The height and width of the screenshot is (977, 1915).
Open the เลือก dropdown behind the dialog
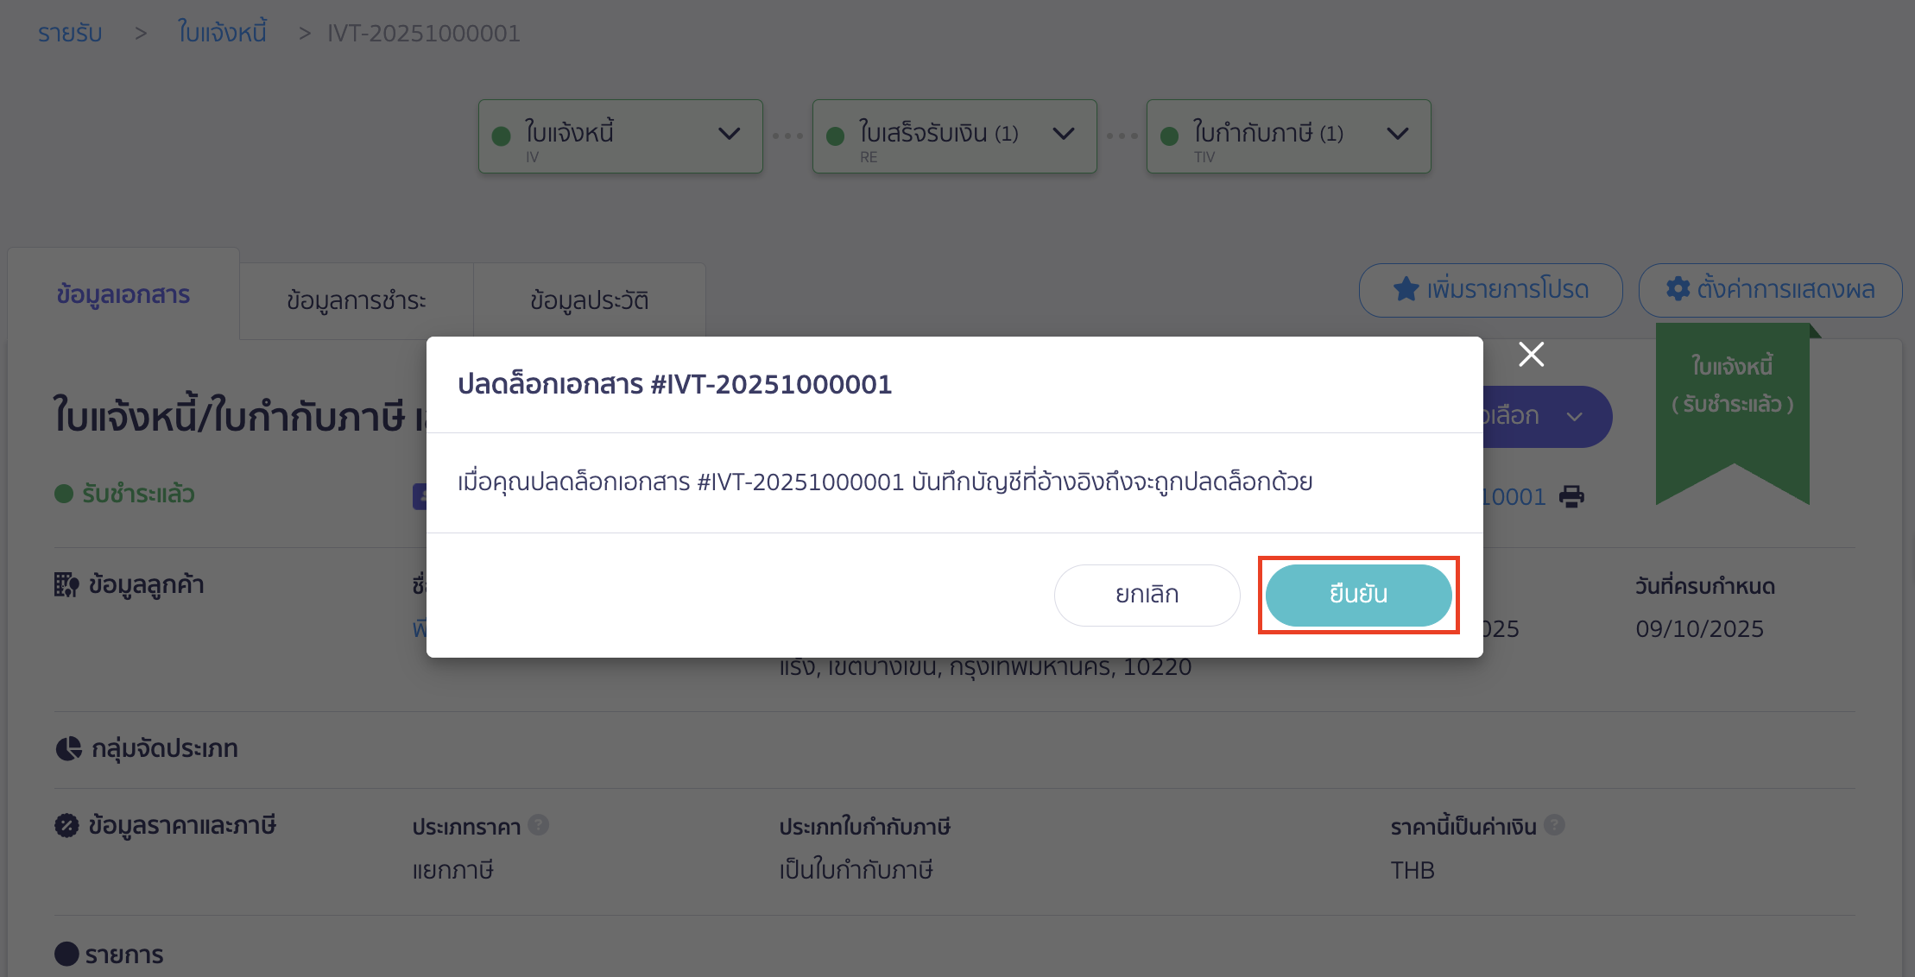pyautogui.click(x=1545, y=416)
